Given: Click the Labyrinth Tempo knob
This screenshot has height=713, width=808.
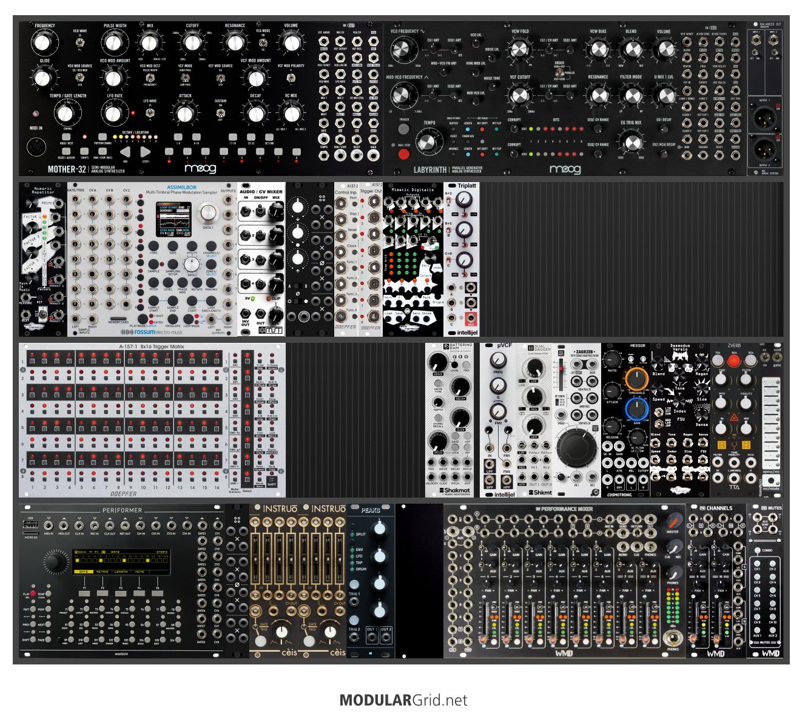Looking at the screenshot, I should (x=429, y=141).
